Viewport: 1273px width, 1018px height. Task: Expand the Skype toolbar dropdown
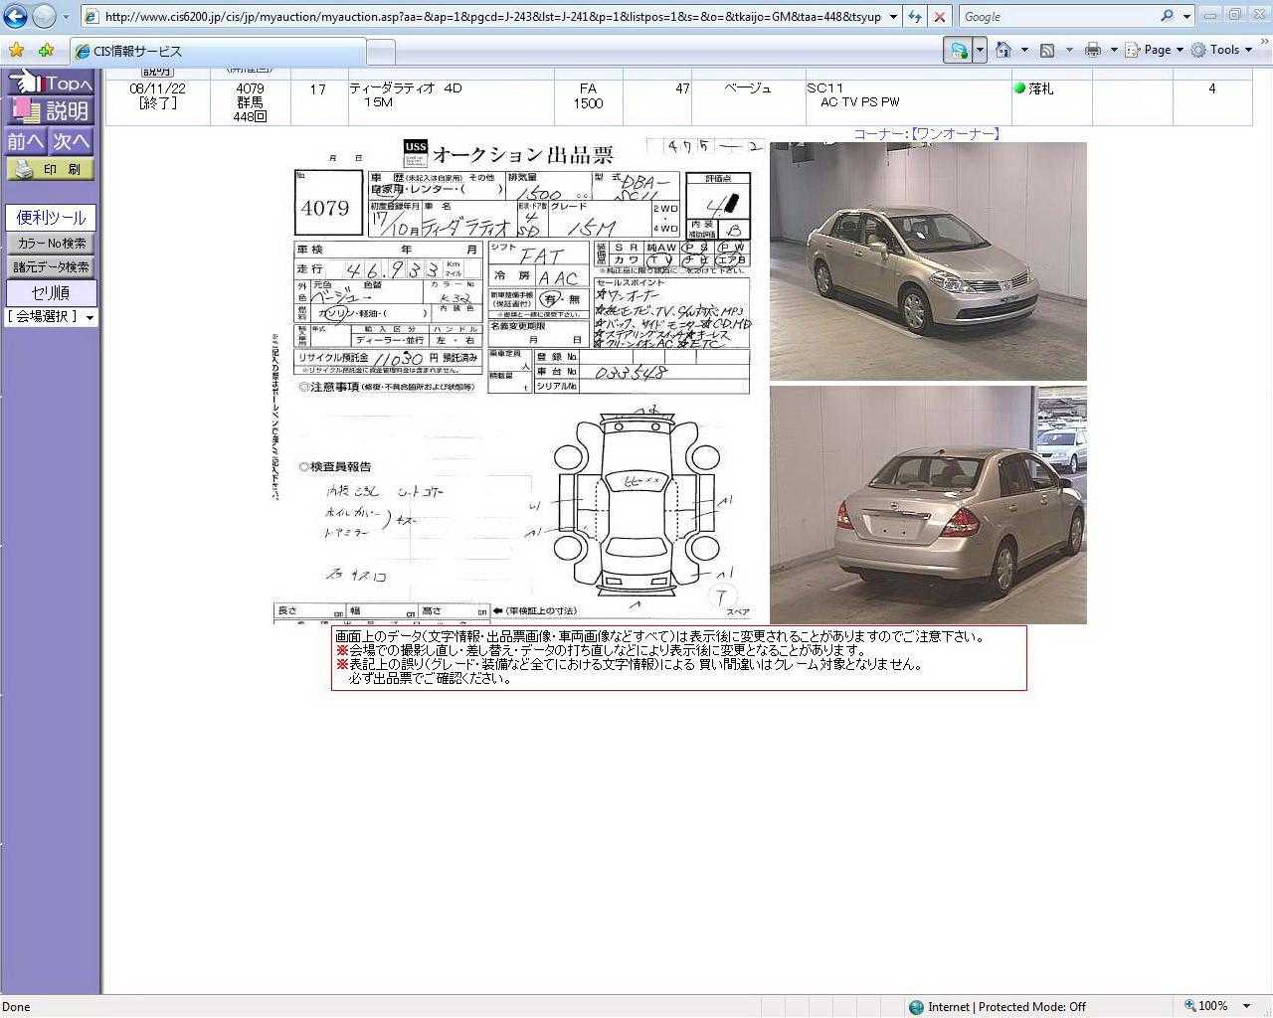tap(980, 50)
